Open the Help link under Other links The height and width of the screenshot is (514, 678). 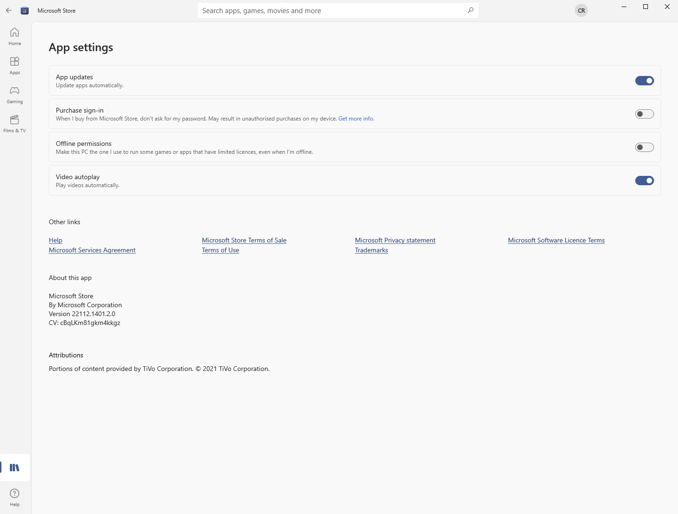55,240
